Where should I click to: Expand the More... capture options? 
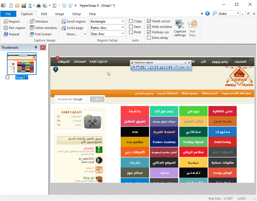click(x=76, y=34)
